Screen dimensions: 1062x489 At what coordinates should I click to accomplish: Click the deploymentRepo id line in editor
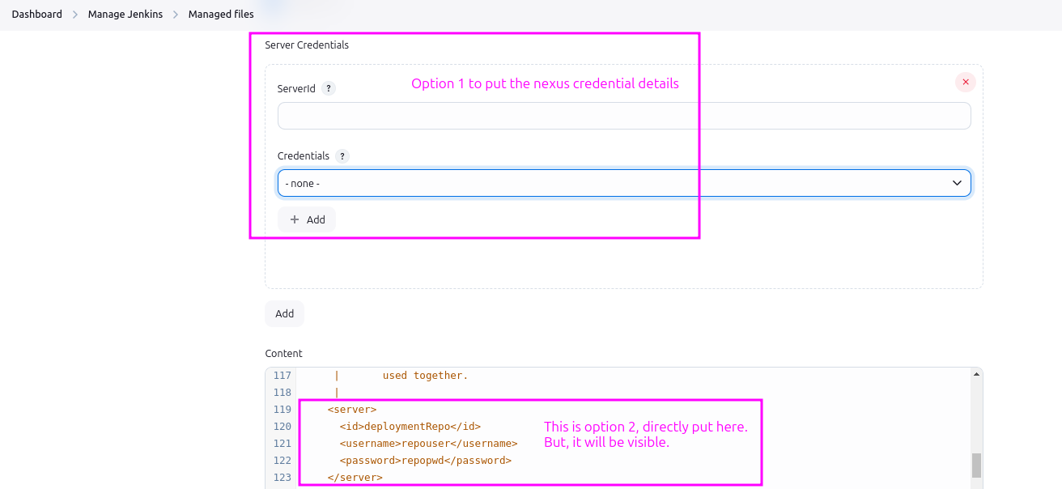[410, 427]
